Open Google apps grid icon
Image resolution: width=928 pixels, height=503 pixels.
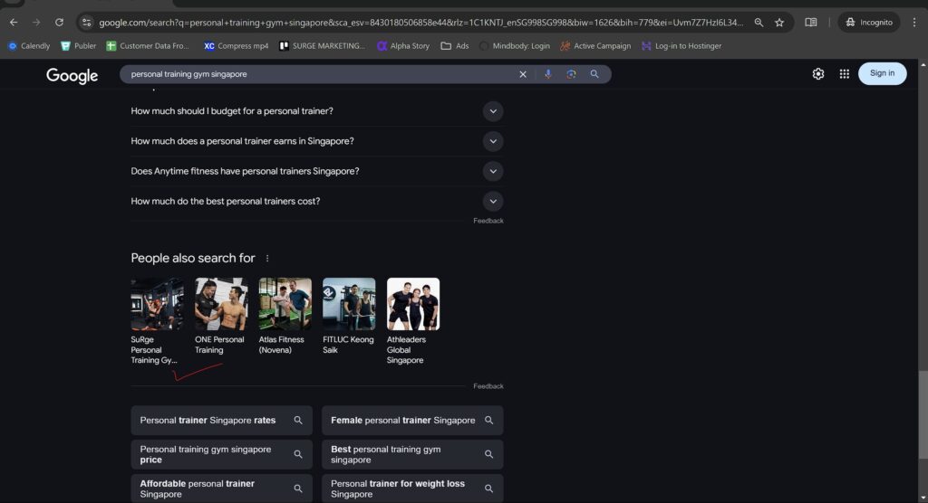click(844, 74)
